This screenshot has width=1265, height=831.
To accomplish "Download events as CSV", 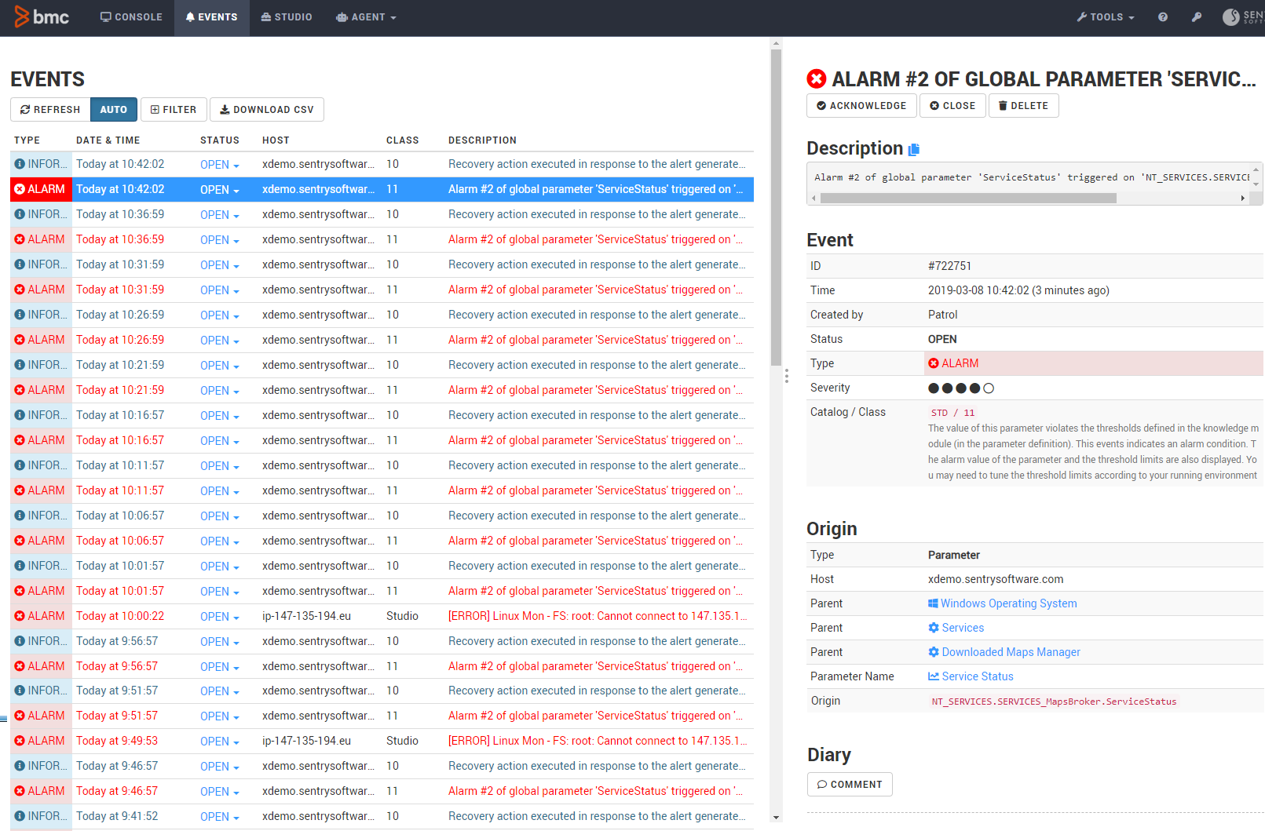I will coord(267,109).
